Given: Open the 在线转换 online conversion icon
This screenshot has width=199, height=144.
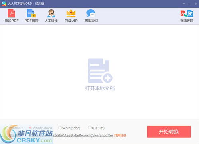Looking at the screenshot, I should [187, 13].
